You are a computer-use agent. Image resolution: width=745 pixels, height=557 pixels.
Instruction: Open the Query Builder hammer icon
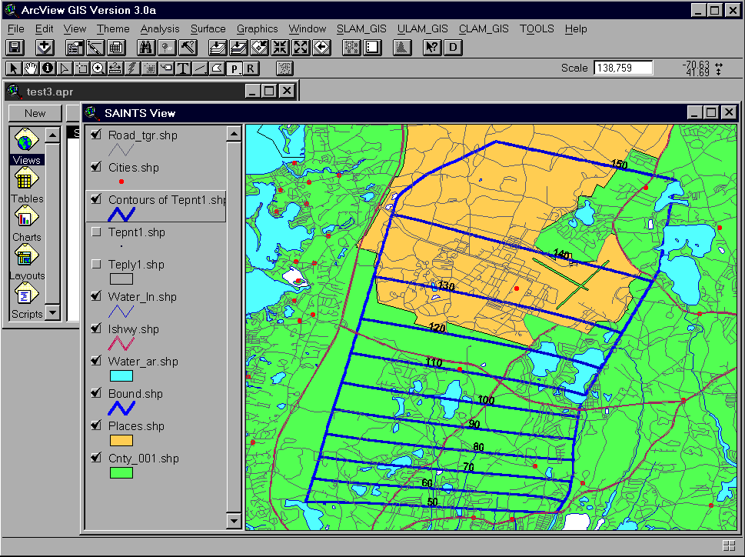pyautogui.click(x=188, y=48)
